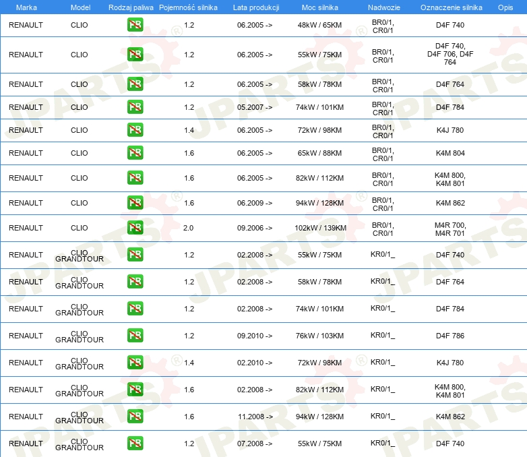Click the fuel icon in the Grandtour 1.4 02.2010 row

135,362
